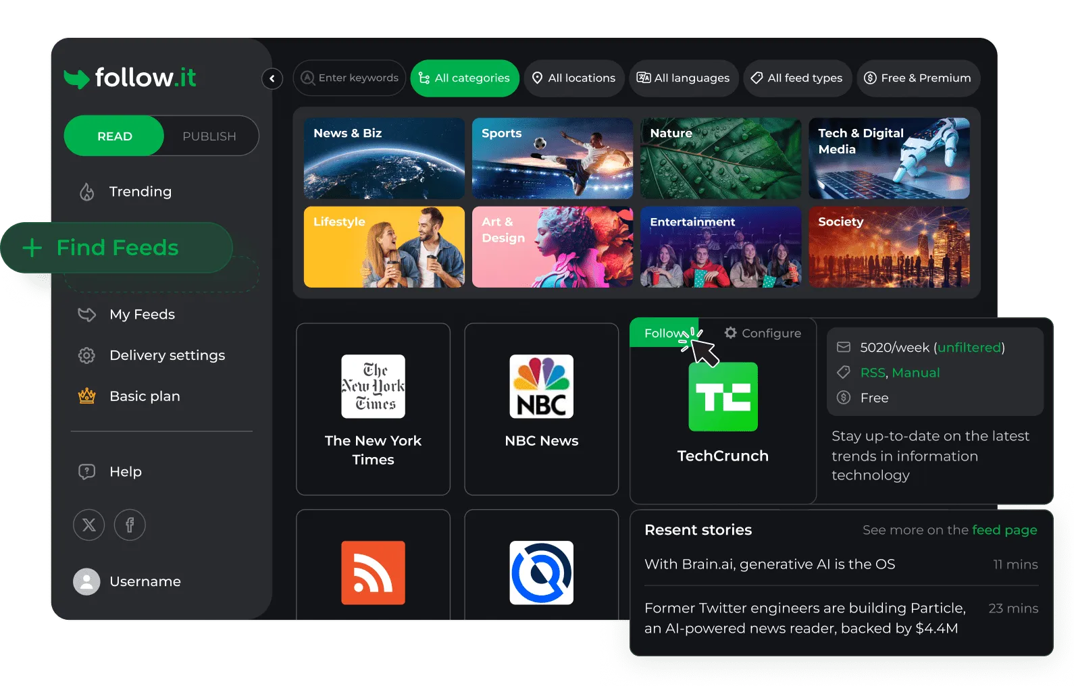Open Trending in the sidebar

click(x=140, y=192)
